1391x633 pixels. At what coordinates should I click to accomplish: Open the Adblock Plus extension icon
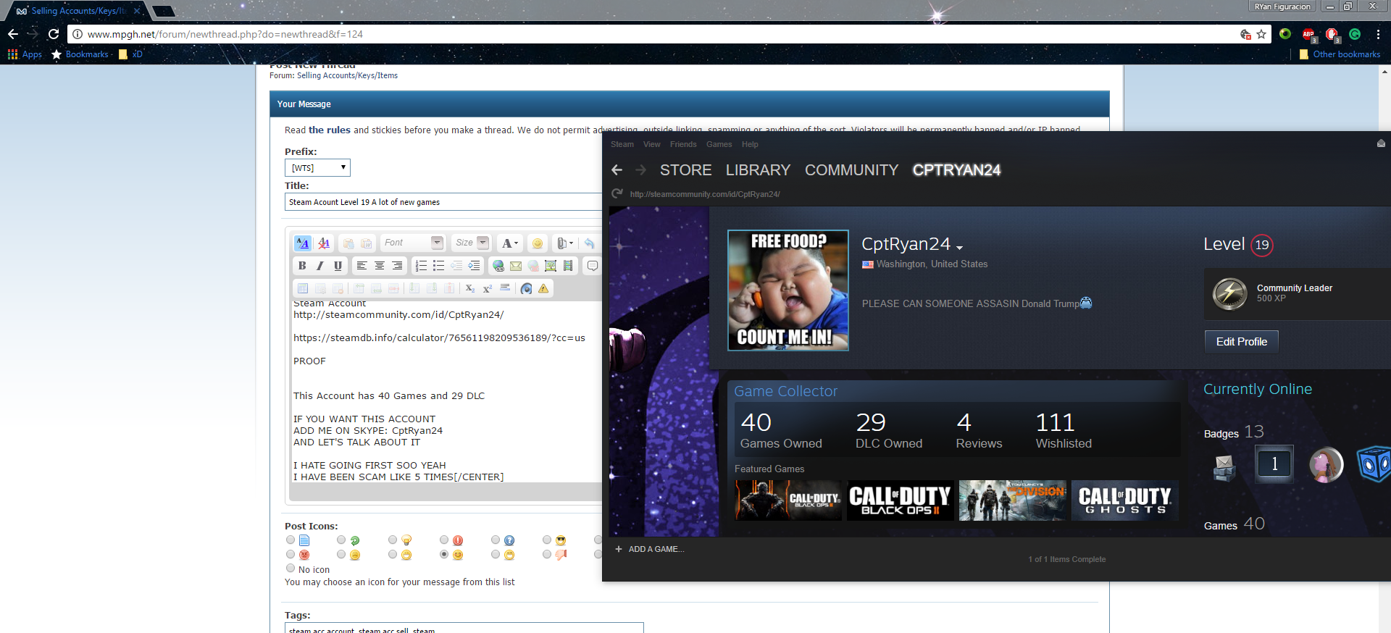pyautogui.click(x=1308, y=34)
